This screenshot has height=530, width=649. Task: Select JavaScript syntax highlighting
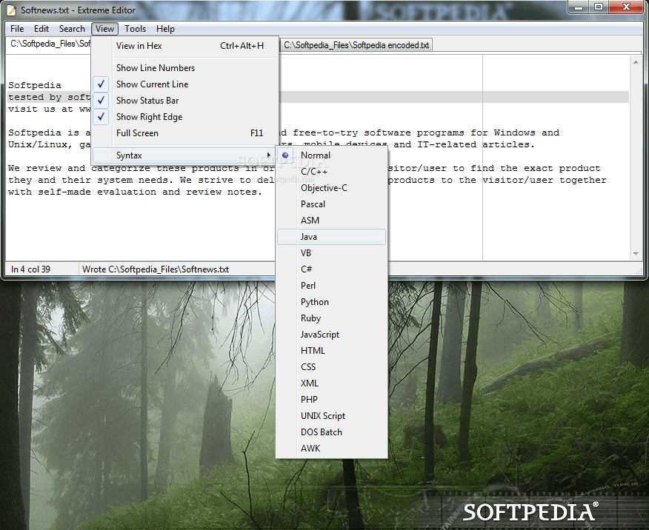coord(331,335)
